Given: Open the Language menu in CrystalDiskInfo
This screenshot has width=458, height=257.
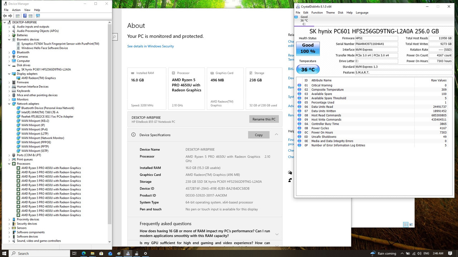Looking at the screenshot, I should coord(362,12).
